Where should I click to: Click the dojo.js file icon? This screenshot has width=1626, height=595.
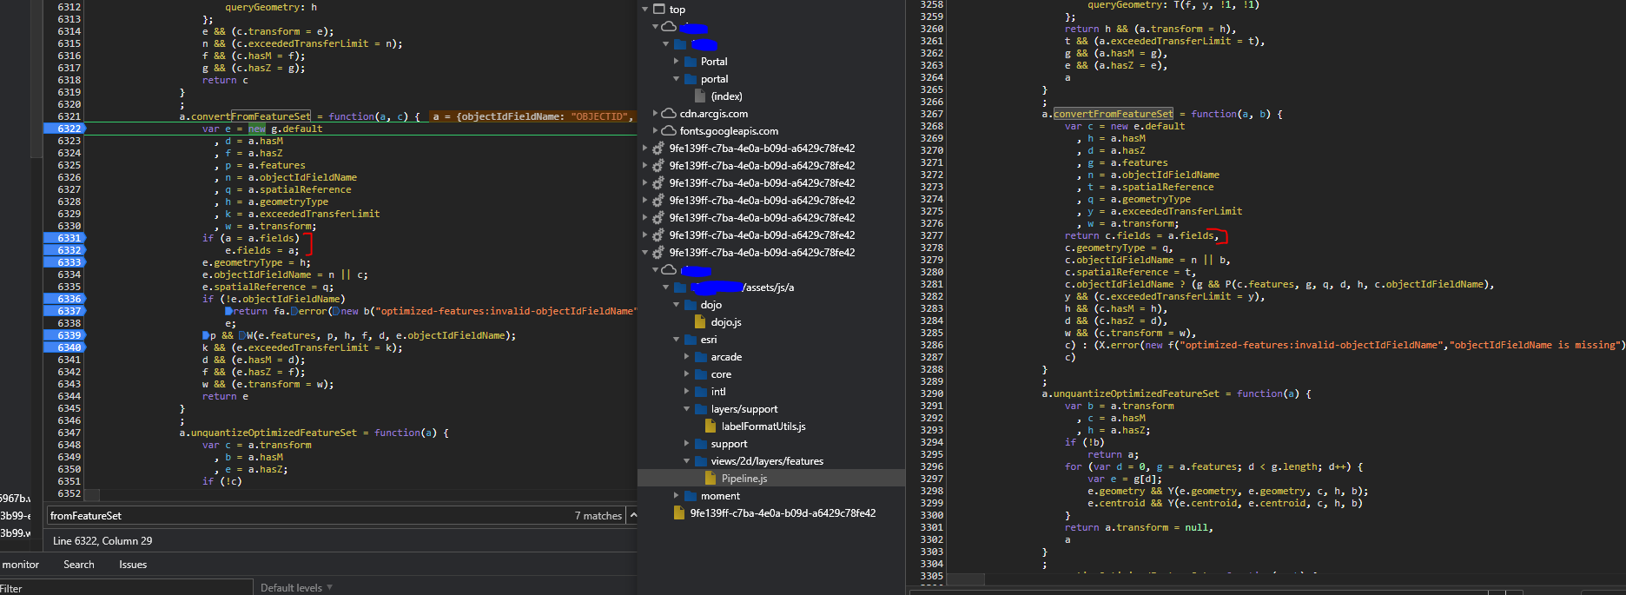(700, 322)
